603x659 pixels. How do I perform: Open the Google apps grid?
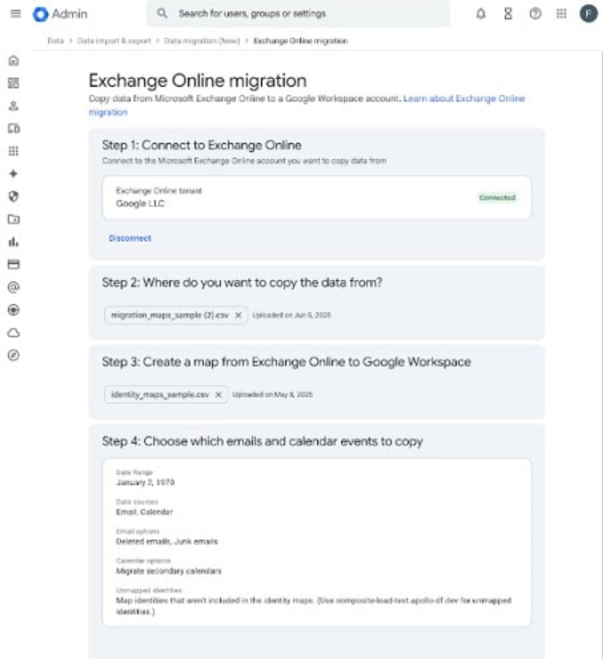pos(561,14)
